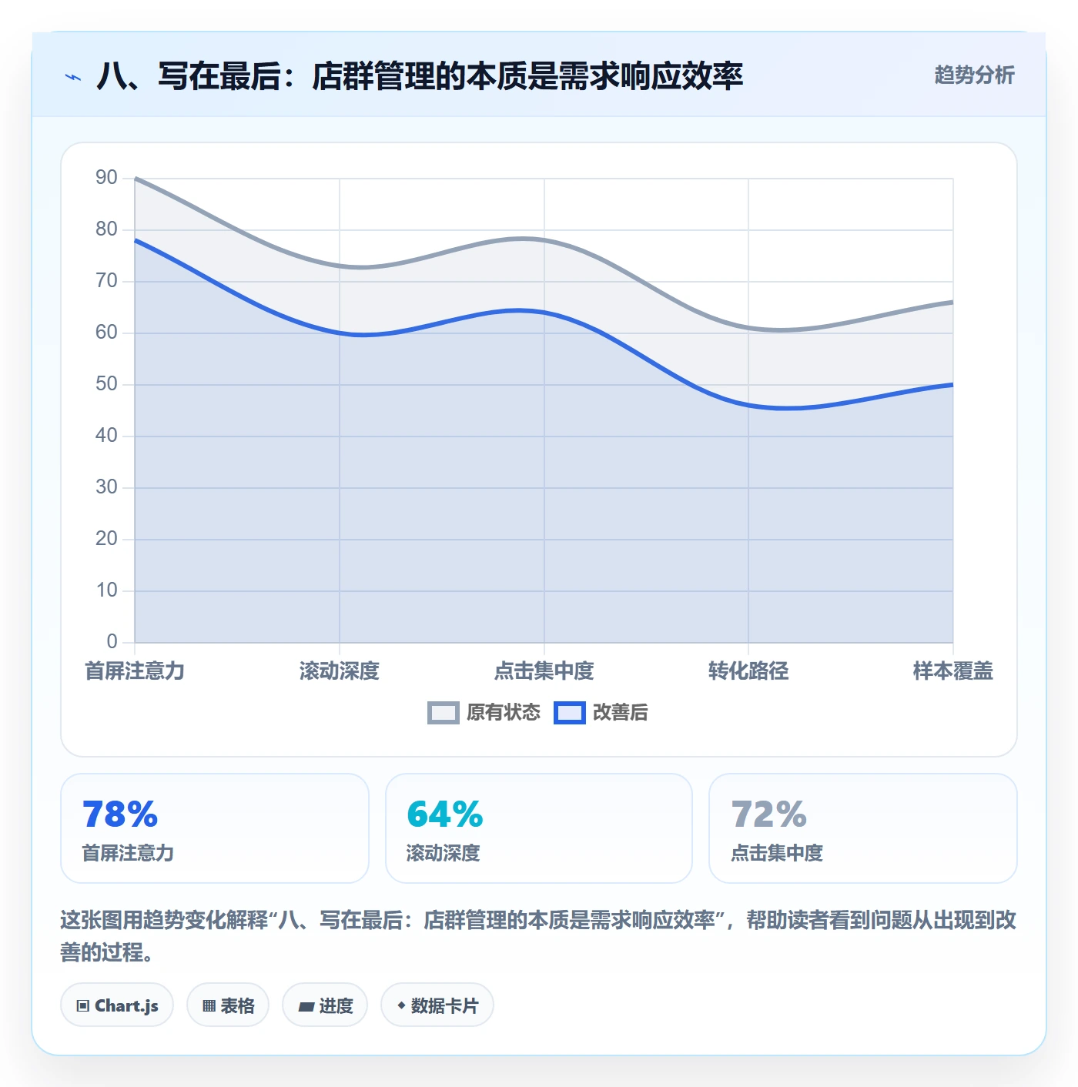Click the 原有状态 legend label
1078x1087 pixels.
coord(504,713)
